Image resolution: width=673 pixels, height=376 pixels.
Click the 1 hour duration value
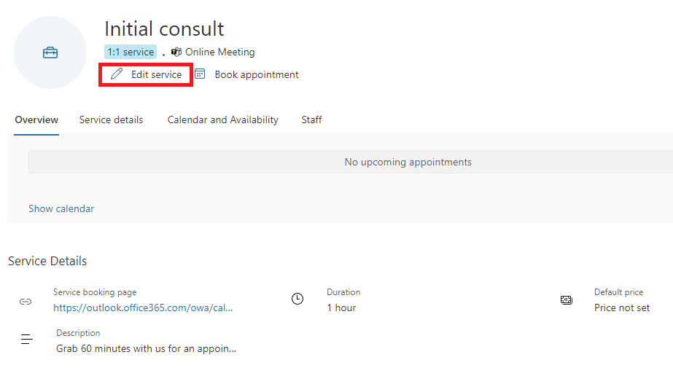coord(342,308)
